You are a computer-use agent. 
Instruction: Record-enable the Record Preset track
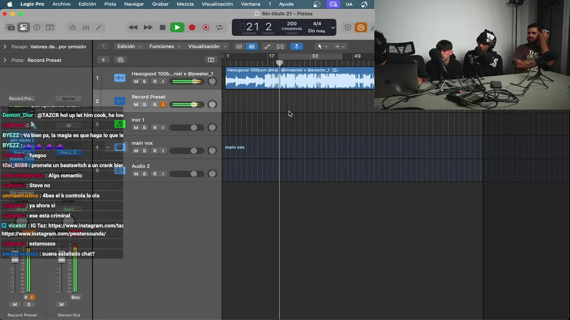pos(155,104)
